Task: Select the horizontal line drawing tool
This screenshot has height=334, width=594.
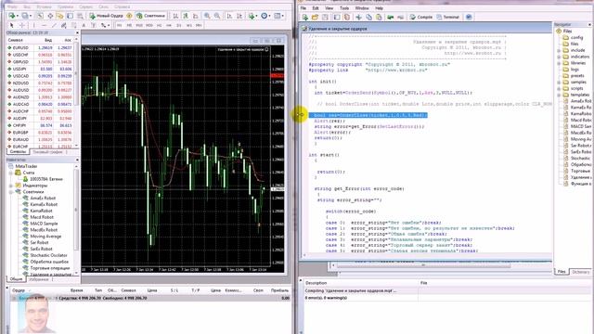Action: pos(44,25)
